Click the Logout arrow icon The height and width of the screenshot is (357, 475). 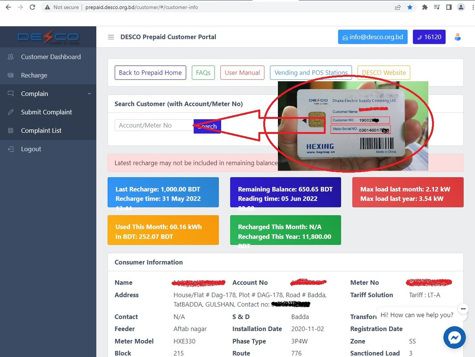pyautogui.click(x=11, y=149)
